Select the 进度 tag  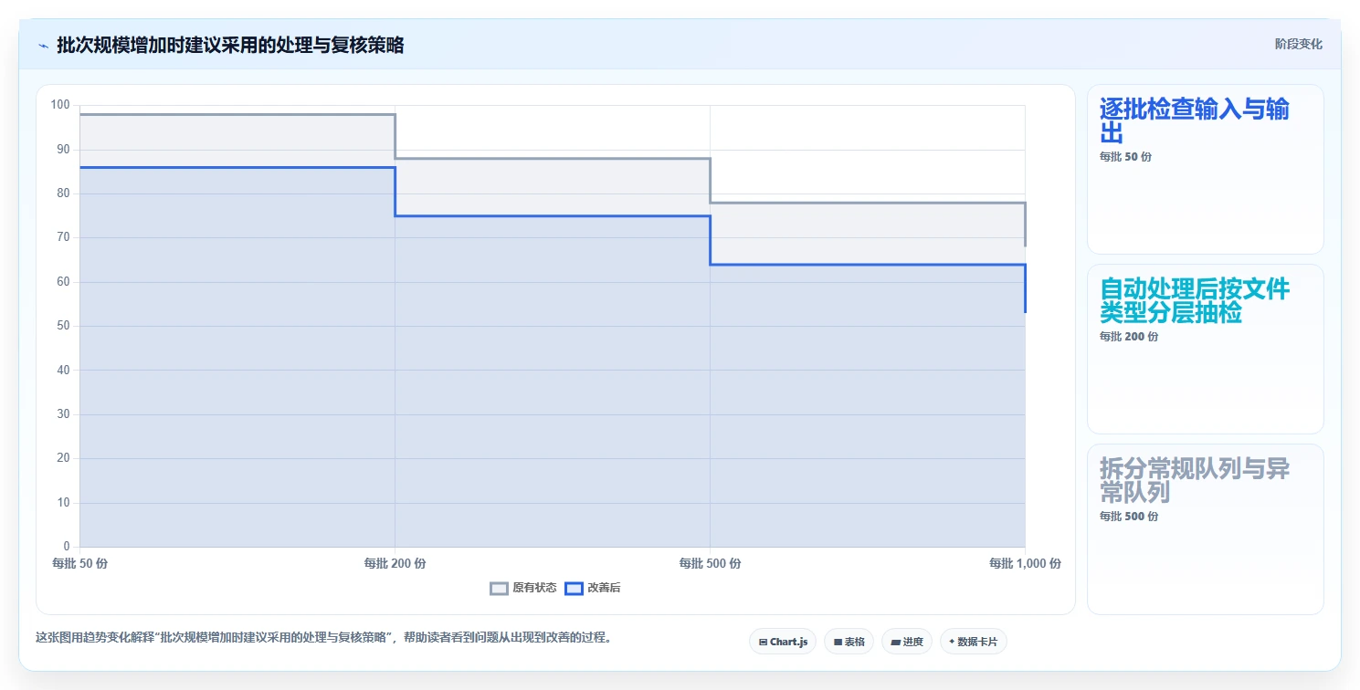coord(906,642)
